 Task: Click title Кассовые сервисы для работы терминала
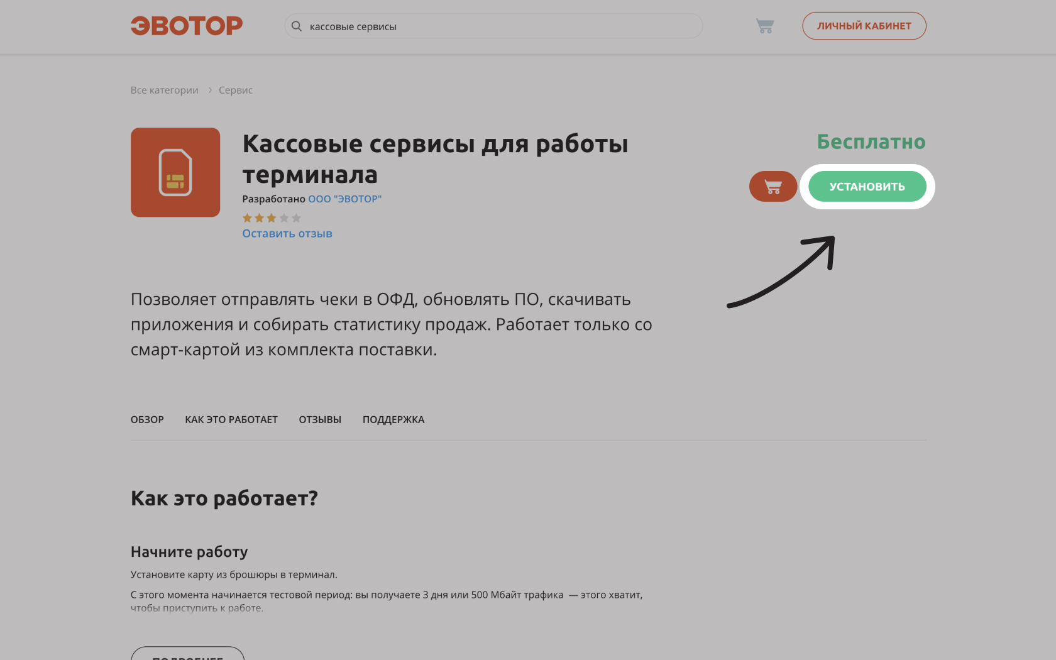pos(435,159)
